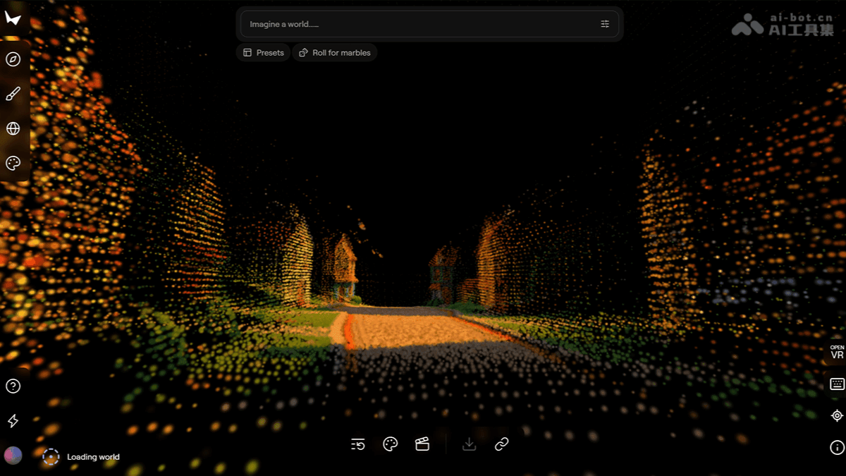Screen dimensions: 846x476
Task: Open prompt settings sliders icon
Action: pyautogui.click(x=605, y=24)
